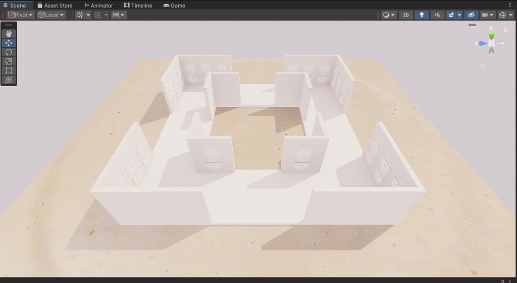This screenshot has height=283, width=517.
Task: Open the Animator tab
Action: [98, 5]
